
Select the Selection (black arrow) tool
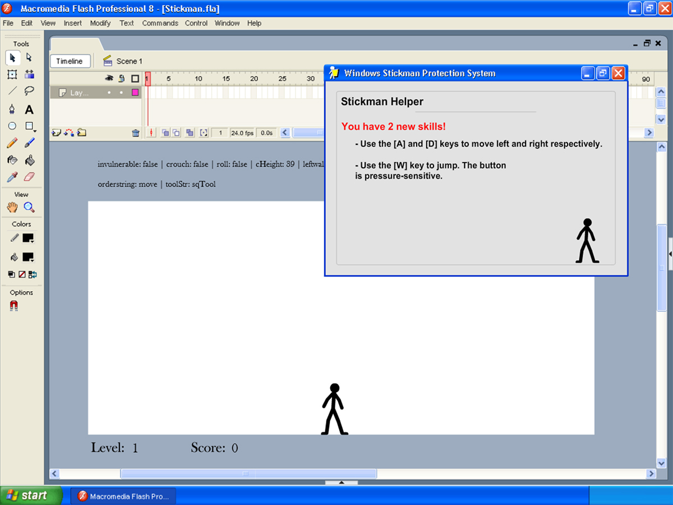tap(12, 57)
